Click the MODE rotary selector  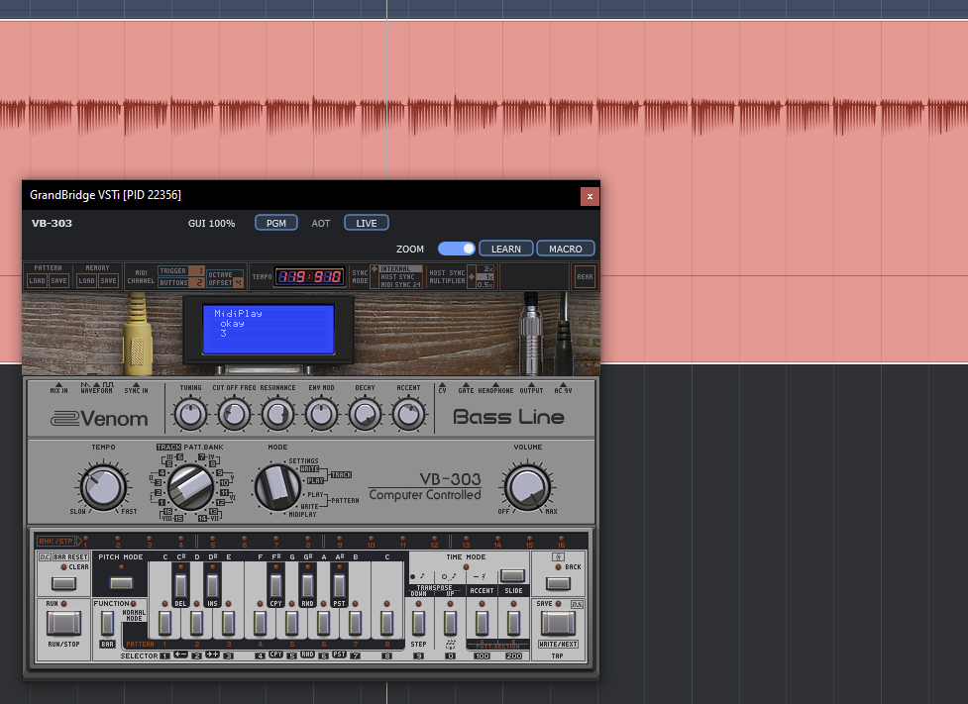(277, 487)
